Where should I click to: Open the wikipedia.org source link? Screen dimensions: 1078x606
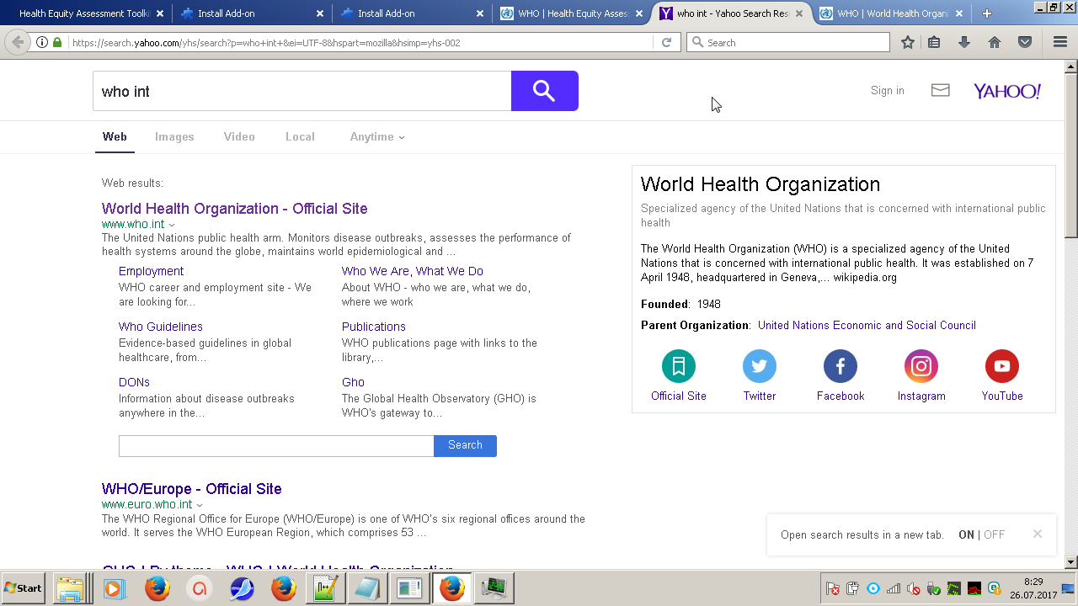(x=865, y=278)
